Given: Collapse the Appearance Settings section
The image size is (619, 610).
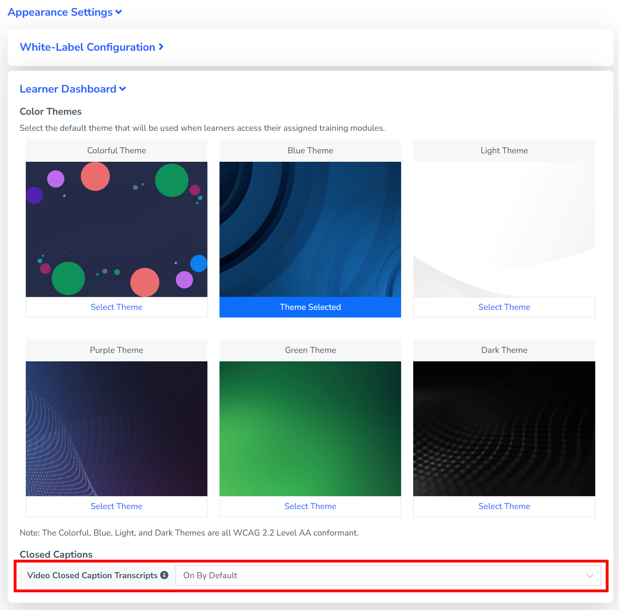Looking at the screenshot, I should 65,12.
